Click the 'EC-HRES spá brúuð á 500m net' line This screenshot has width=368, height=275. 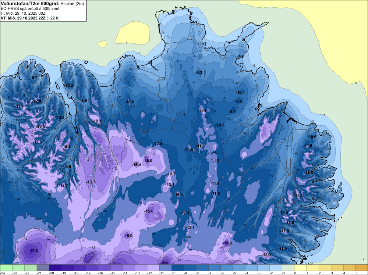click(x=30, y=9)
